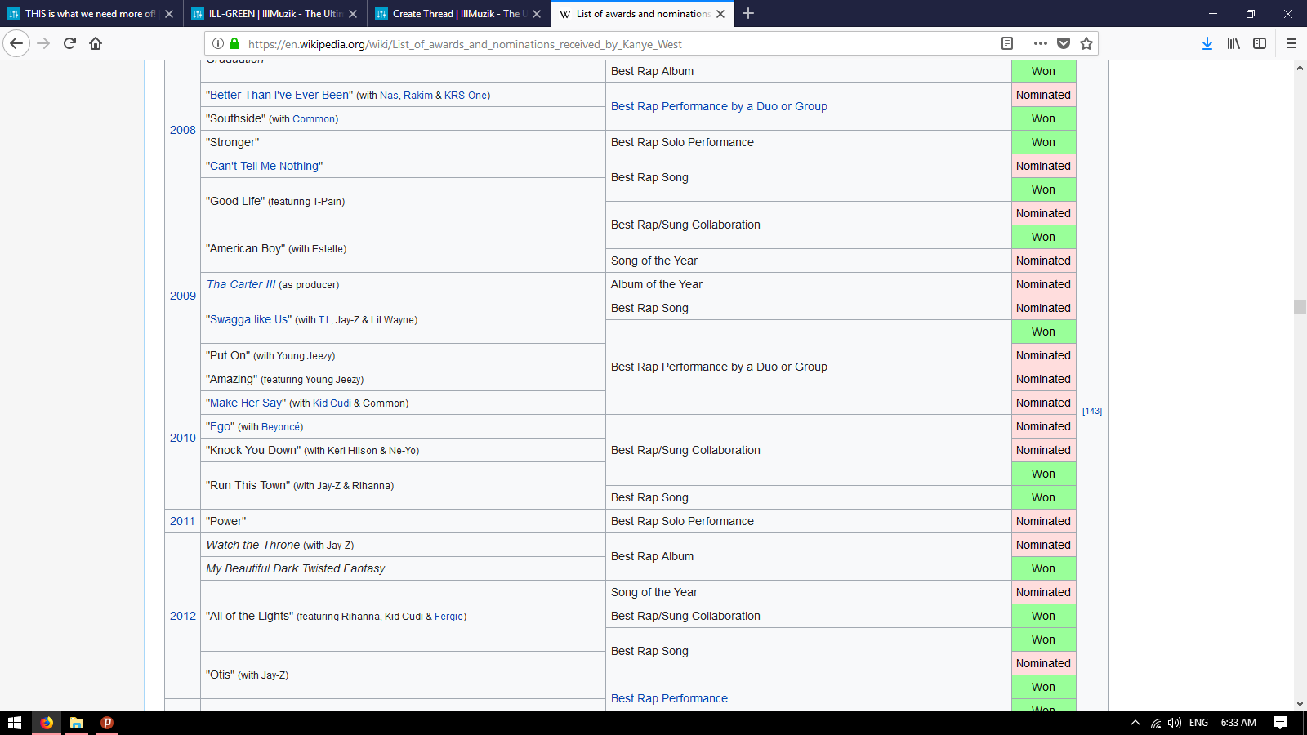Open the Library menu
The height and width of the screenshot is (735, 1307).
tap(1233, 43)
